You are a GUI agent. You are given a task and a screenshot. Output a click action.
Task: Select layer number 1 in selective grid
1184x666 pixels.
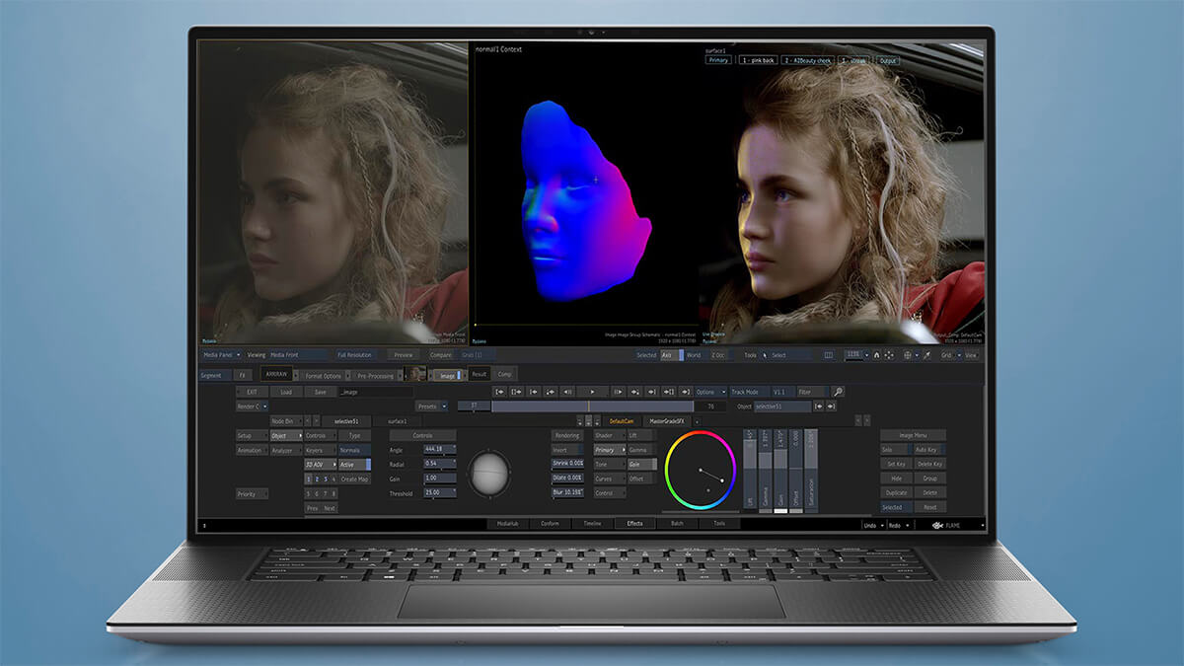[309, 479]
